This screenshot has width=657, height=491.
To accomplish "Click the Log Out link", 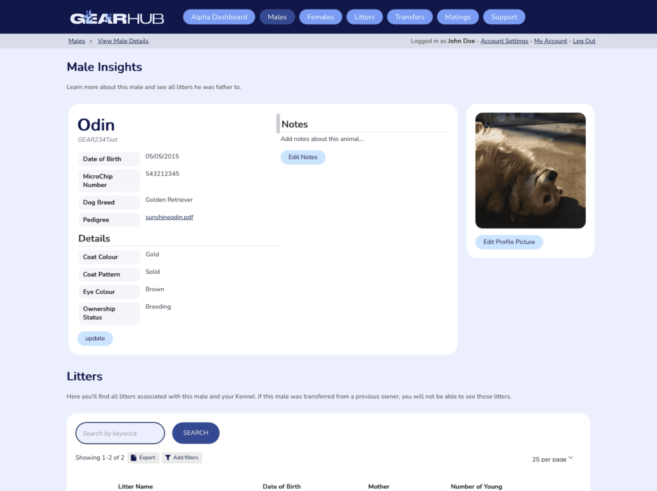I will [584, 41].
